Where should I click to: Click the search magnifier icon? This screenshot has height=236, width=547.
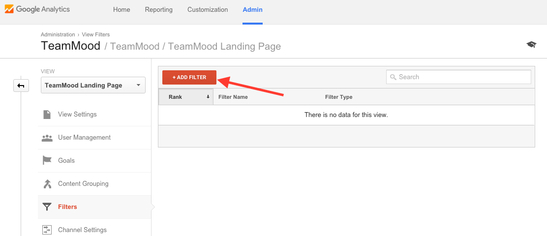[393, 77]
